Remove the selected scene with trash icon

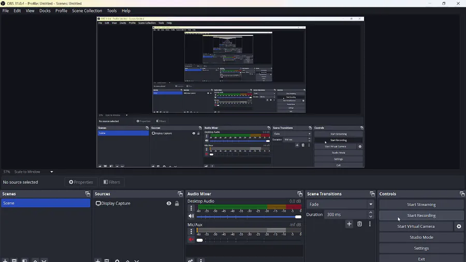pyautogui.click(x=14, y=260)
